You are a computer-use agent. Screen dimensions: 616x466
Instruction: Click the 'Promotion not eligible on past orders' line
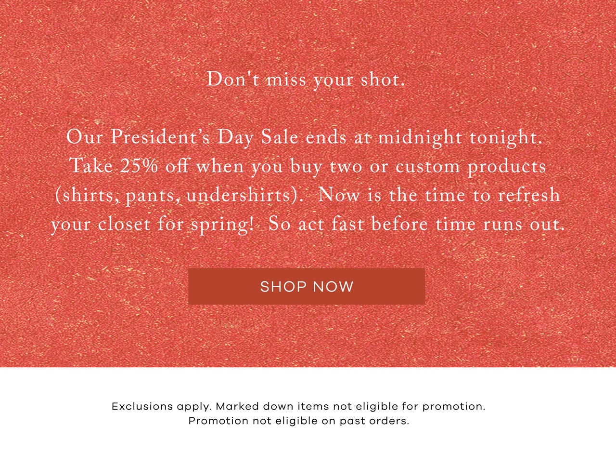(x=299, y=422)
